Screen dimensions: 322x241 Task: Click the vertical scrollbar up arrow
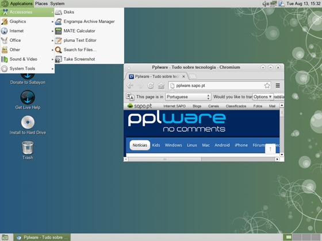(282, 105)
